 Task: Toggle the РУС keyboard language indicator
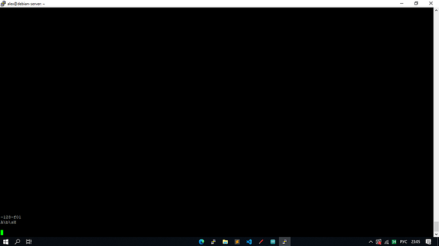pyautogui.click(x=403, y=242)
